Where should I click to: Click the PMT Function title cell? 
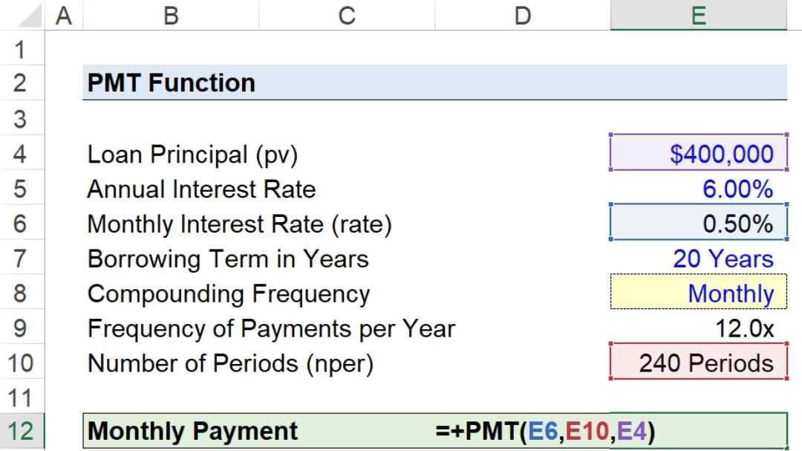172,82
